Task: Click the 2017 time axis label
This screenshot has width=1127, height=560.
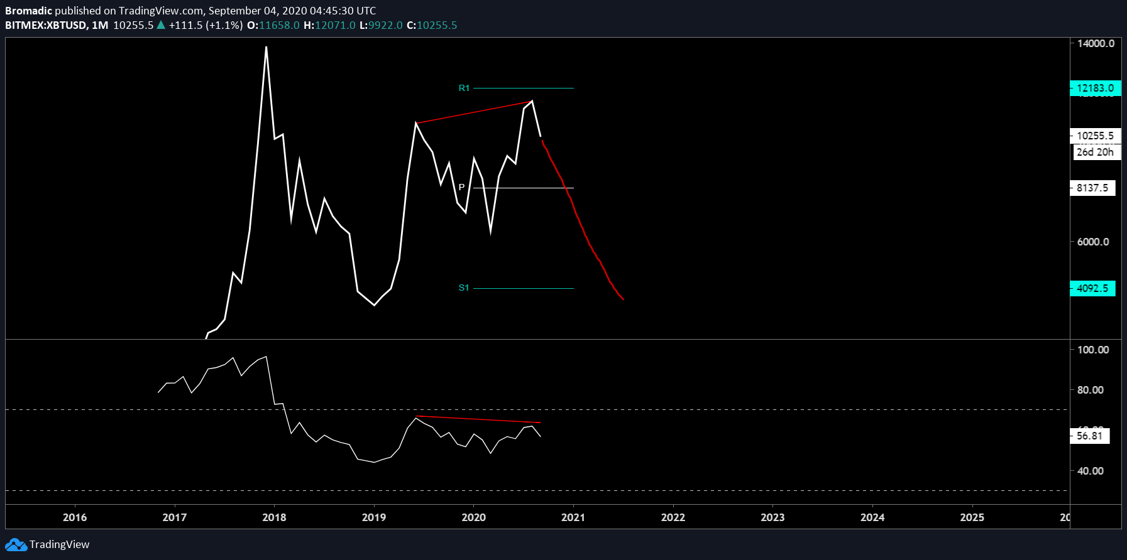Action: click(x=174, y=517)
